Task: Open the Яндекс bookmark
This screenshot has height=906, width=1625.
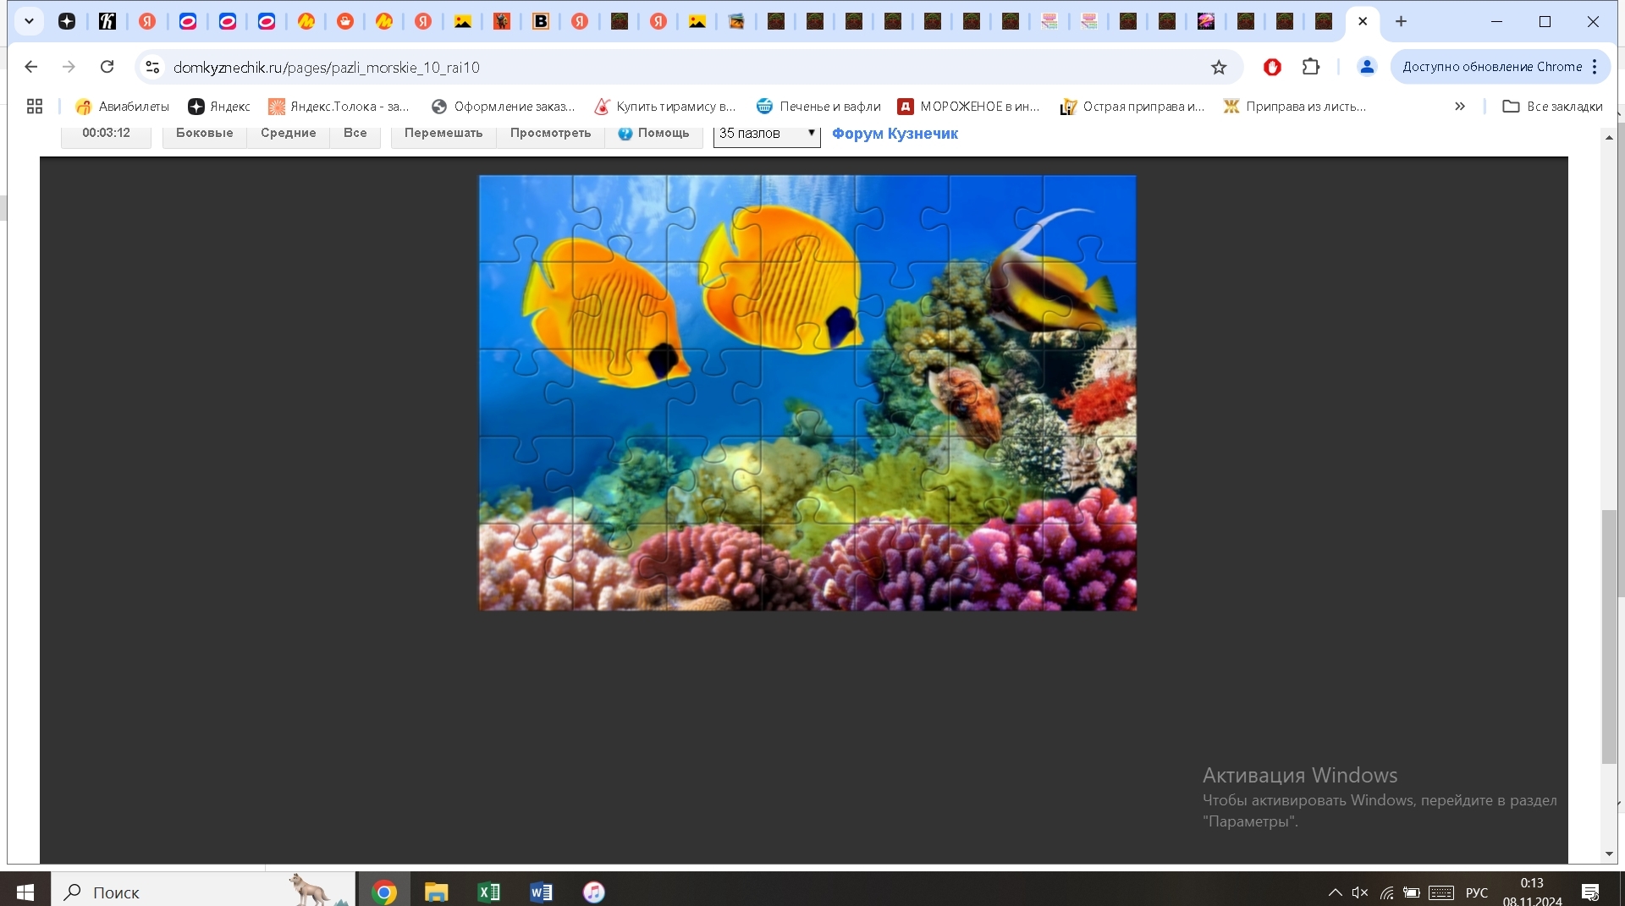Action: pyautogui.click(x=219, y=106)
